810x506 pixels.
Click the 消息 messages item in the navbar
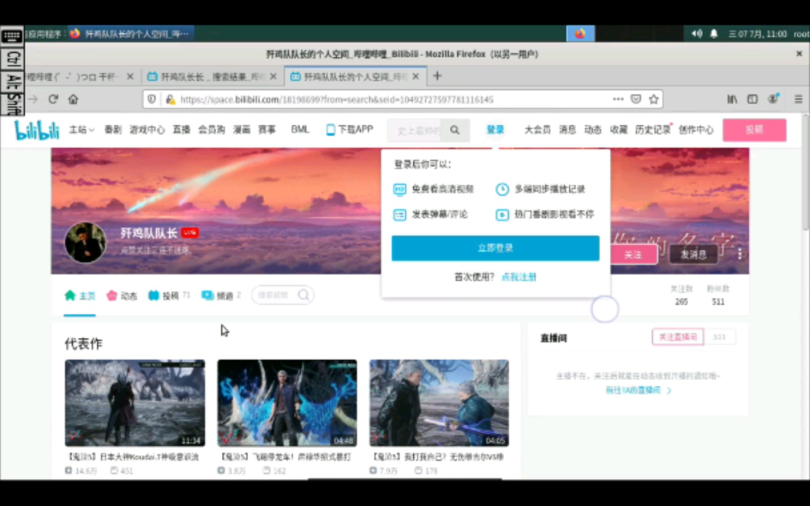(x=567, y=130)
